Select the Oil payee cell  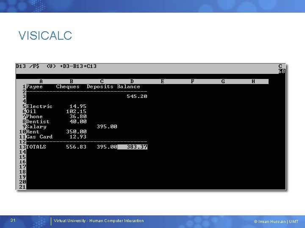pos(31,111)
